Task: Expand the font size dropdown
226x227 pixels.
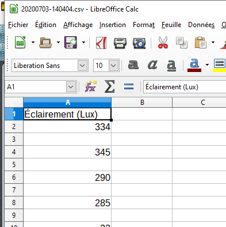Action: (113, 66)
